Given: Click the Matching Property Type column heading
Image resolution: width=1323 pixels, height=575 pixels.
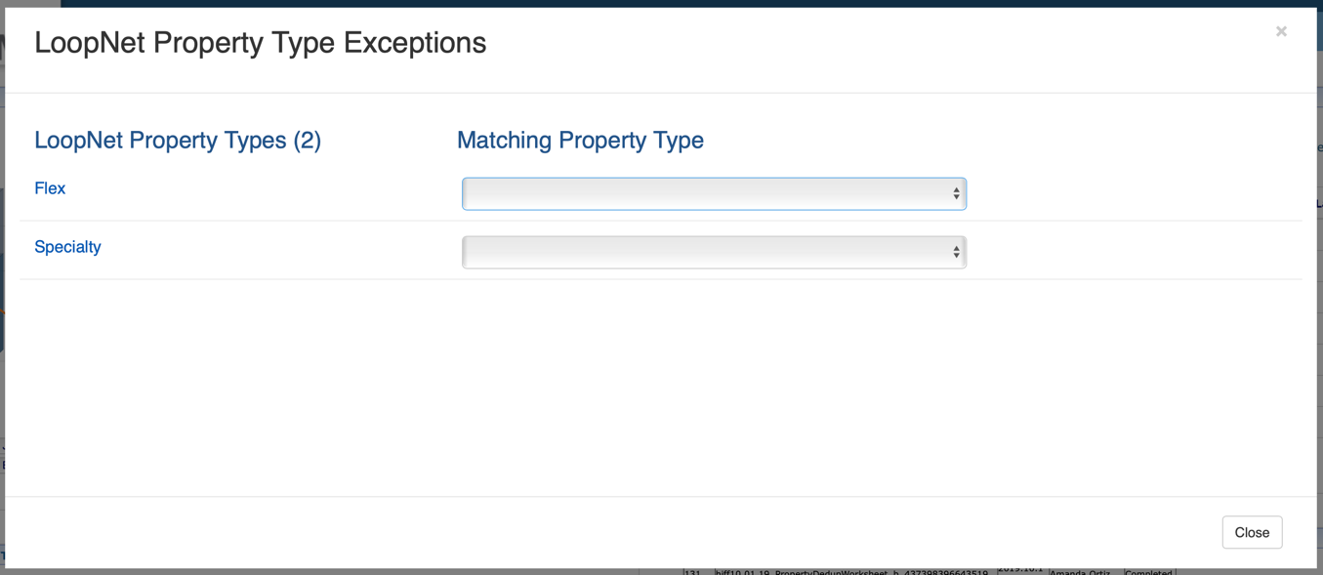Looking at the screenshot, I should coord(580,141).
